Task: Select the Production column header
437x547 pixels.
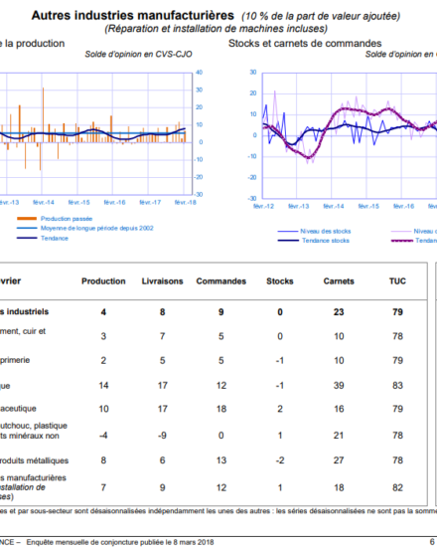Action: (103, 281)
